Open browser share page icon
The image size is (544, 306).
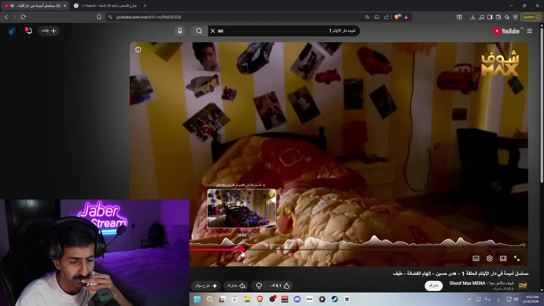click(386, 17)
